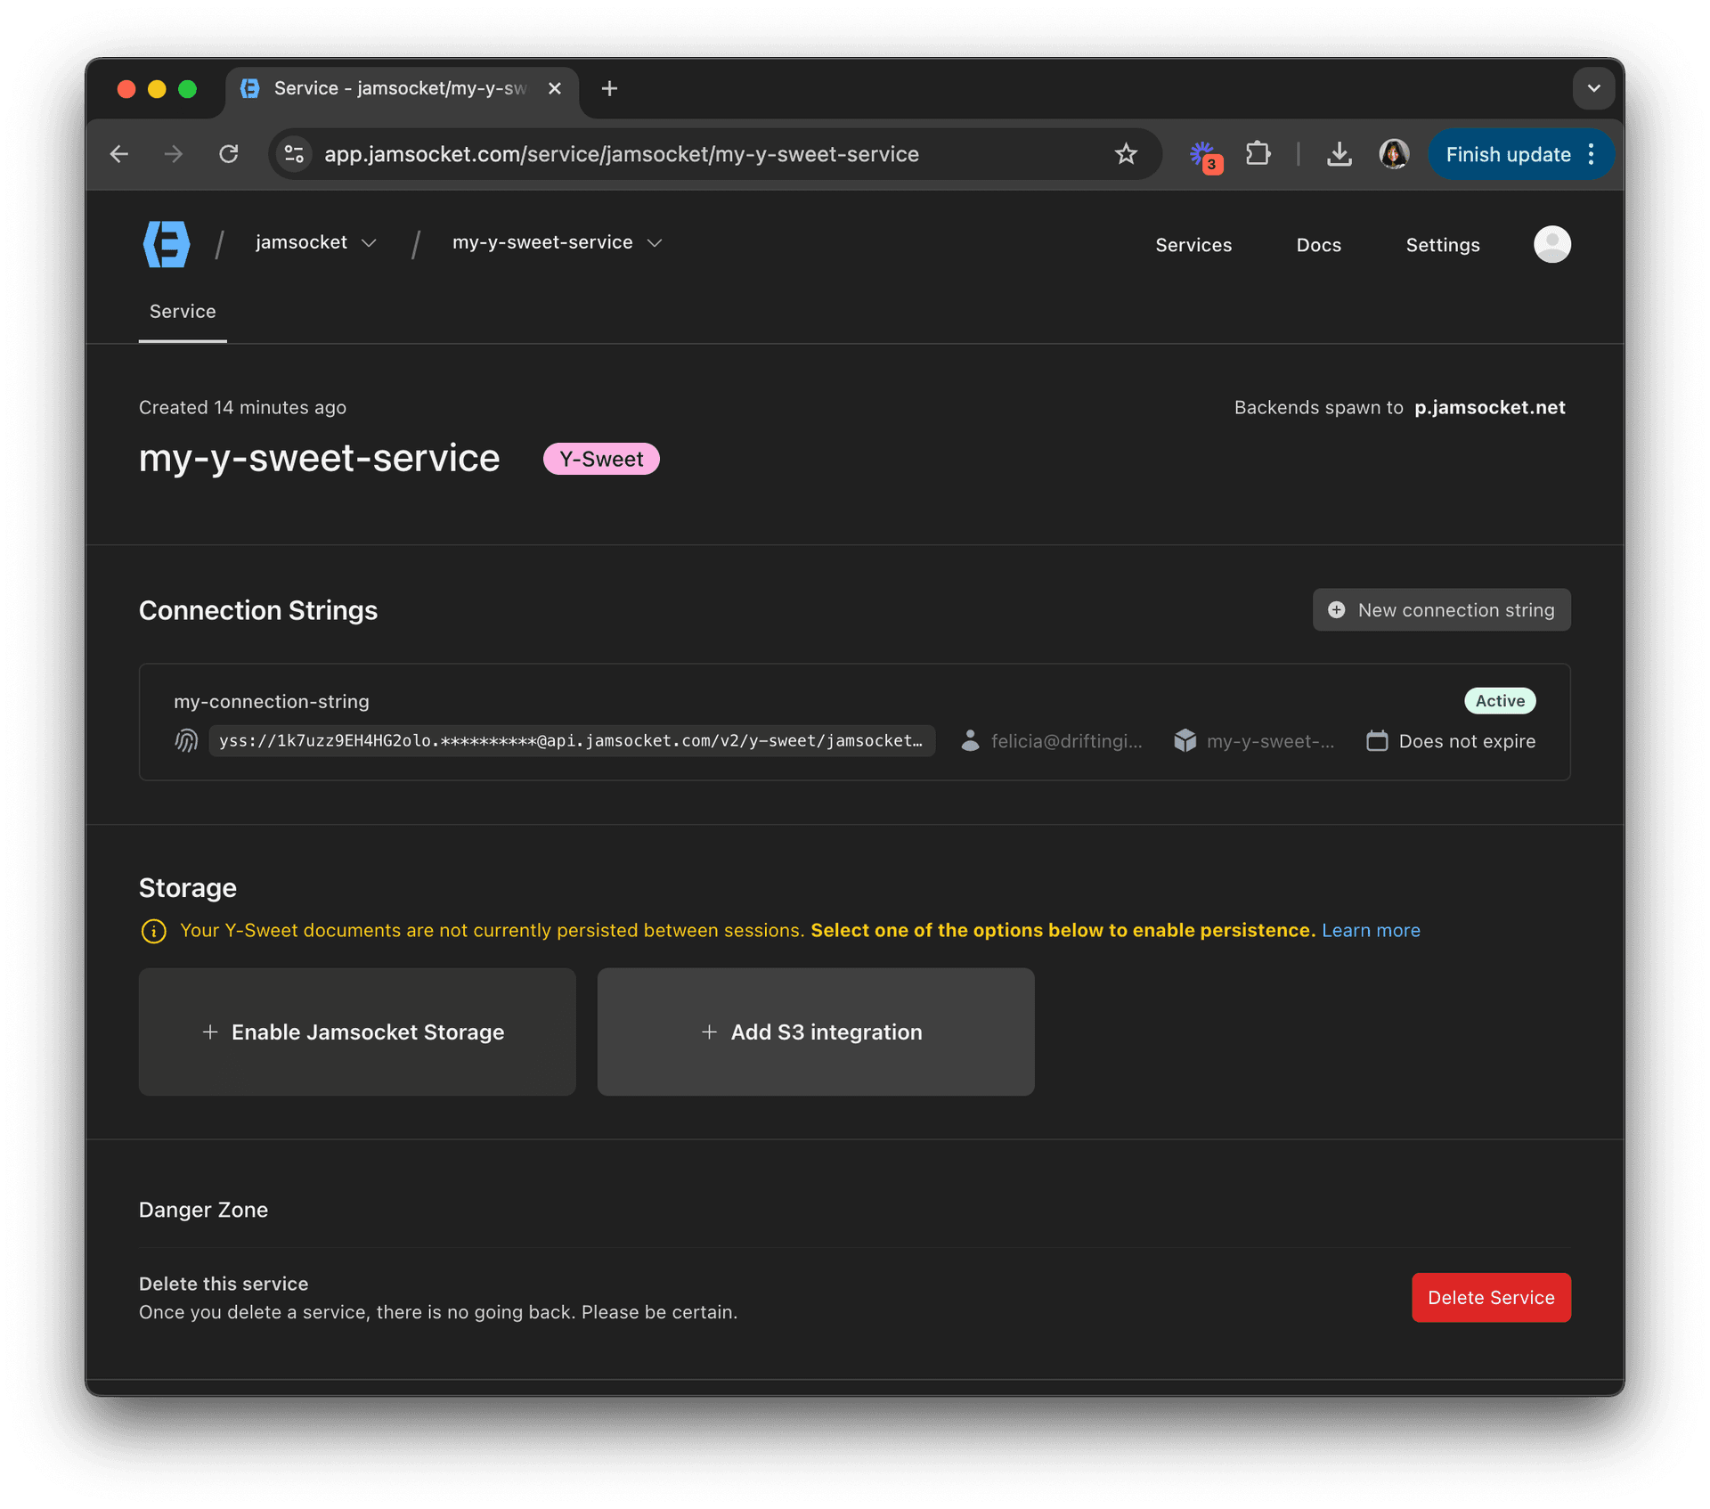
Task: Click Created 14 minutes ago text
Action: (x=242, y=407)
